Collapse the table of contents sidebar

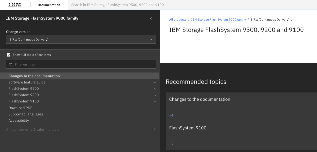[x=151, y=19]
